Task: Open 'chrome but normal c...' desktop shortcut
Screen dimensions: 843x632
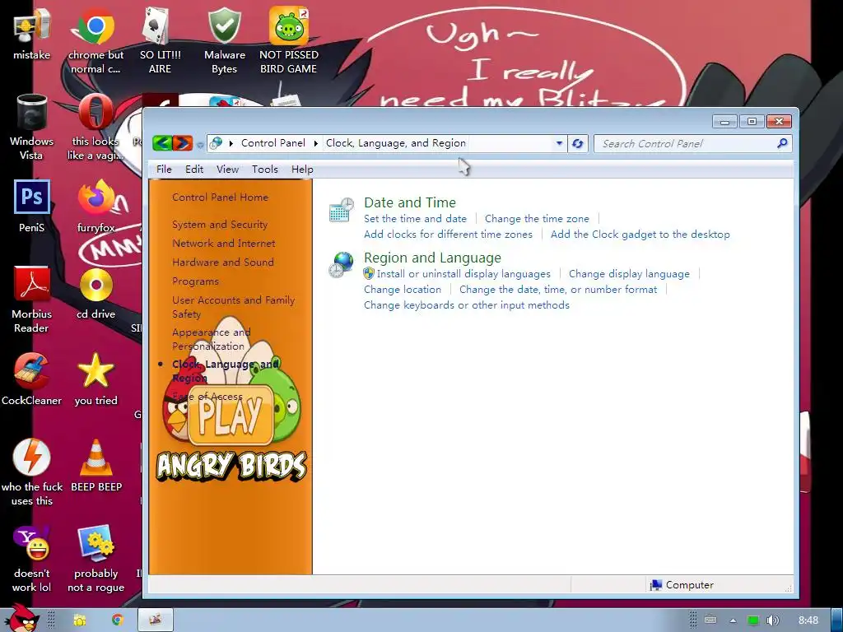Action: (x=95, y=39)
